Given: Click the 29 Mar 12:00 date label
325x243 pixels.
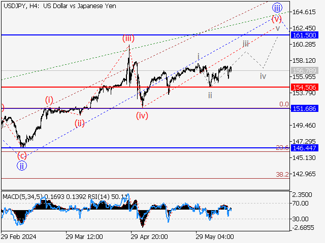Looking at the screenshot, I should [84, 236].
